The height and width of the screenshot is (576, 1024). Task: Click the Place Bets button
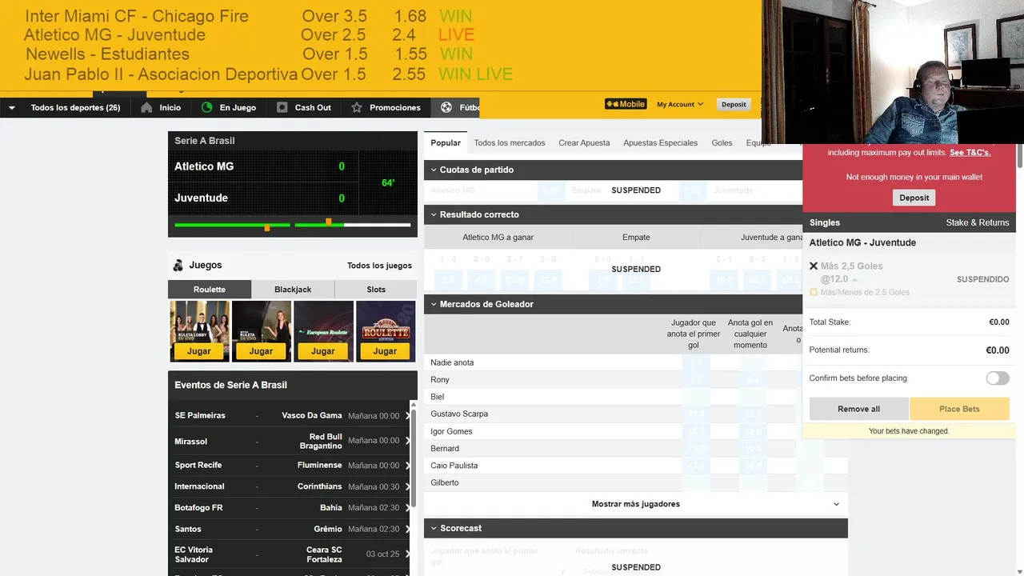959,409
